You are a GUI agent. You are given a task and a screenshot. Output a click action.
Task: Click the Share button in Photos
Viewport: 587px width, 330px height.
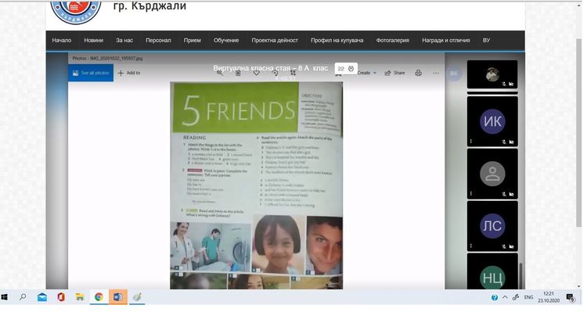point(394,73)
